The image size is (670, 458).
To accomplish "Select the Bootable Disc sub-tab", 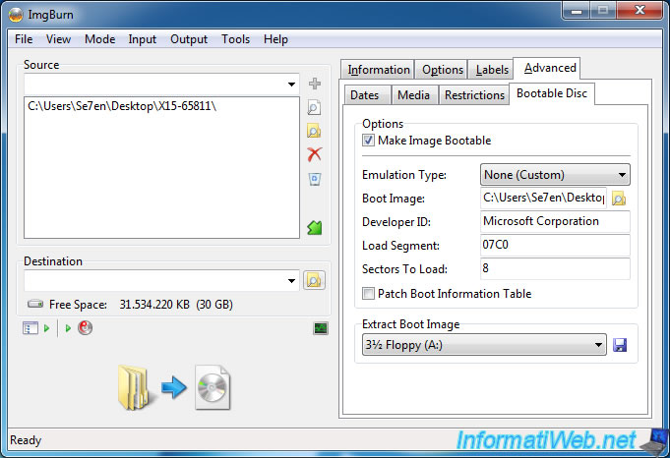I will (x=552, y=93).
